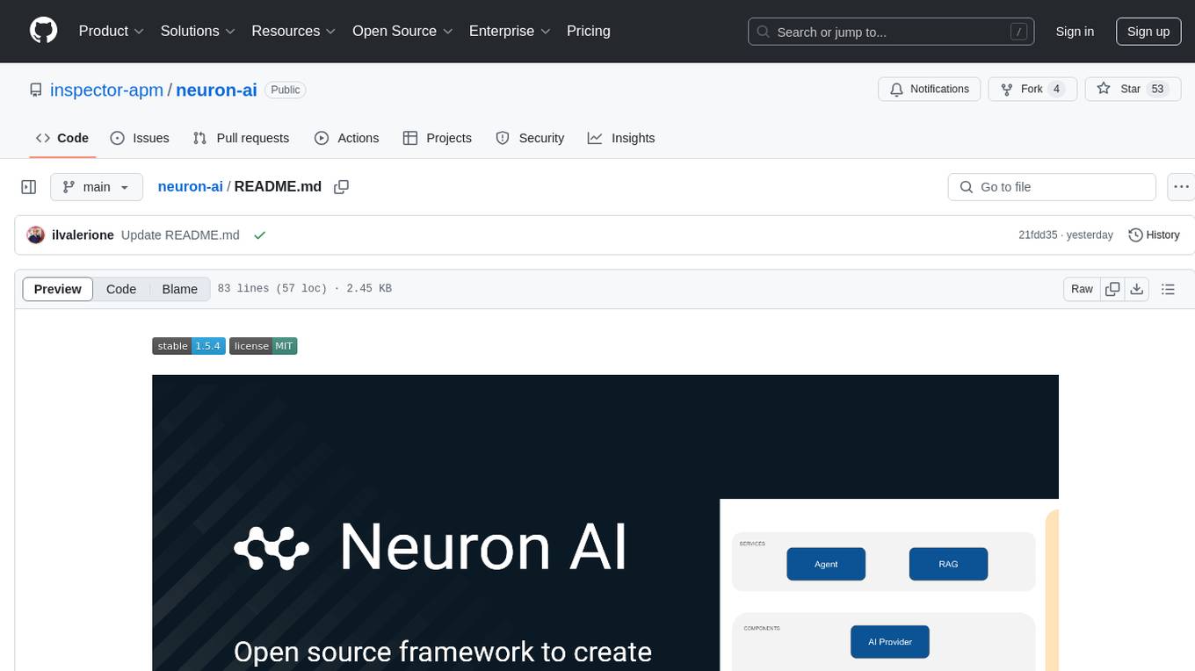Click the Sign in link
Viewport: 1195px width, 671px height.
pyautogui.click(x=1075, y=32)
